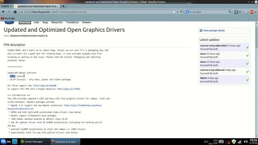Open the Translations tab
Screen dimensions: 258x145
(x=73, y=23)
